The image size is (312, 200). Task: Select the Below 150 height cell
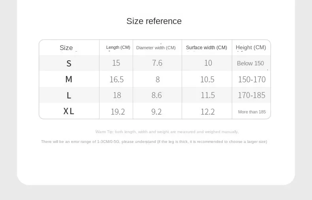pyautogui.click(x=250, y=63)
